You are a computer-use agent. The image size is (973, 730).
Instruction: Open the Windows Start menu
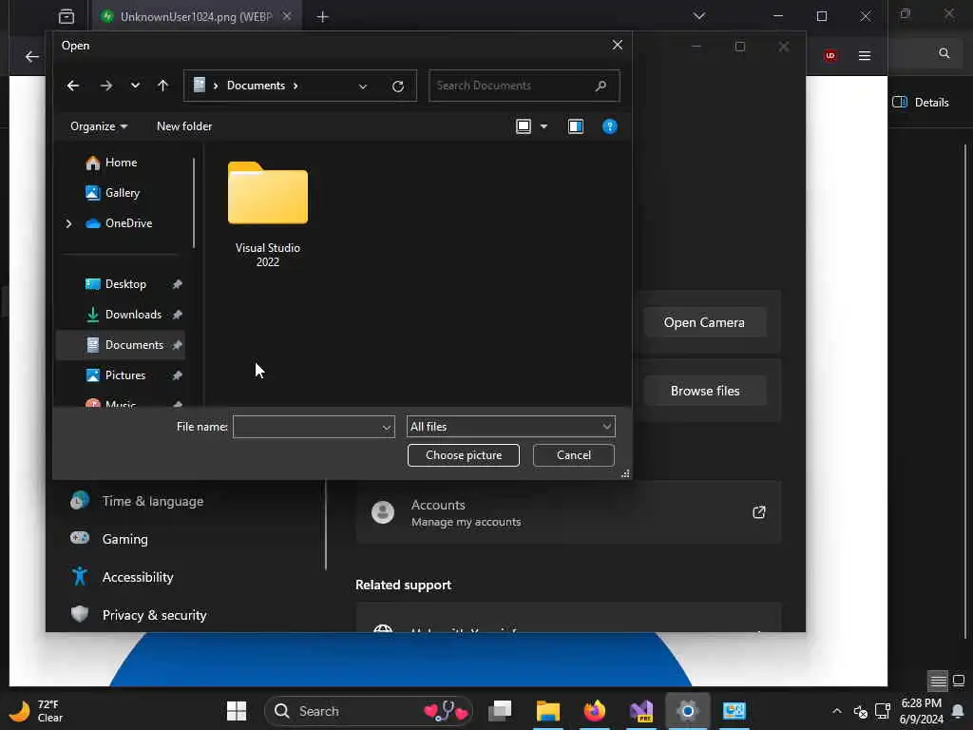[237, 711]
